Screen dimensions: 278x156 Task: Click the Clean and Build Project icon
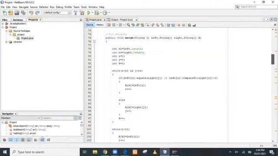[82, 13]
